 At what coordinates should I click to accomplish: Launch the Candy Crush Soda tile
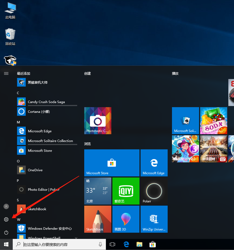coord(214,121)
